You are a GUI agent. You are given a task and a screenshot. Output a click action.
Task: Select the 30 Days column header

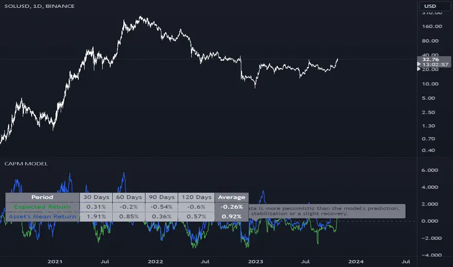click(96, 197)
